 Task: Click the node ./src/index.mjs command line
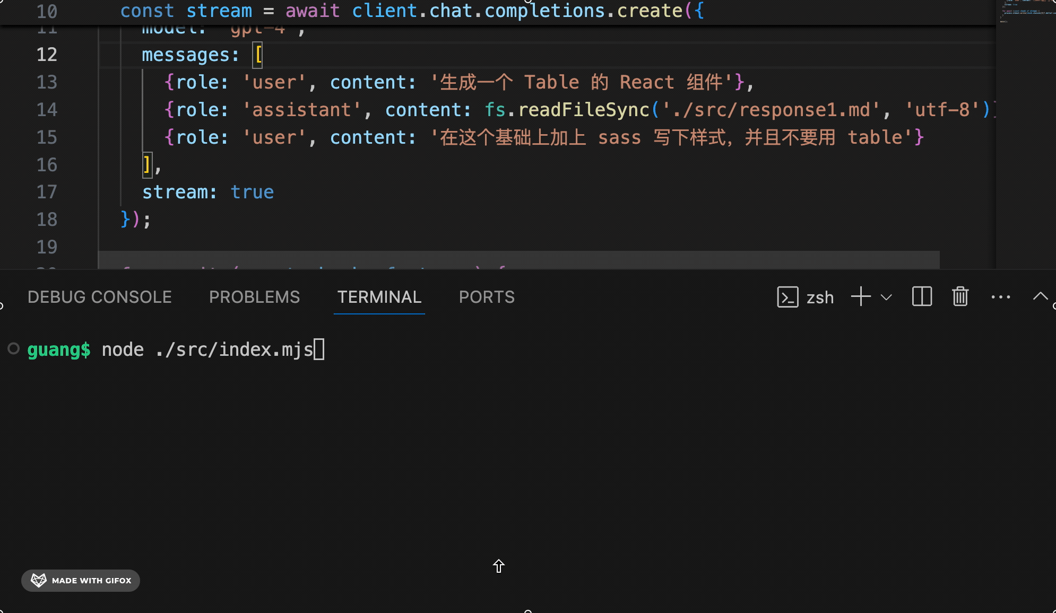207,349
